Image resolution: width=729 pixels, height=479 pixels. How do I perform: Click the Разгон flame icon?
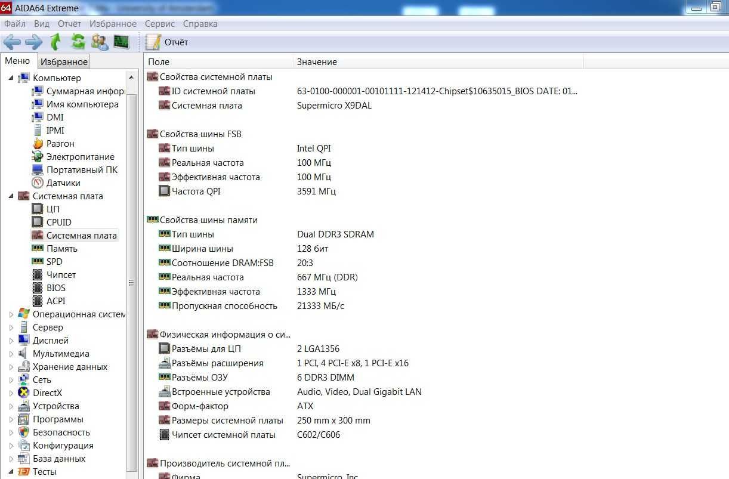point(38,143)
